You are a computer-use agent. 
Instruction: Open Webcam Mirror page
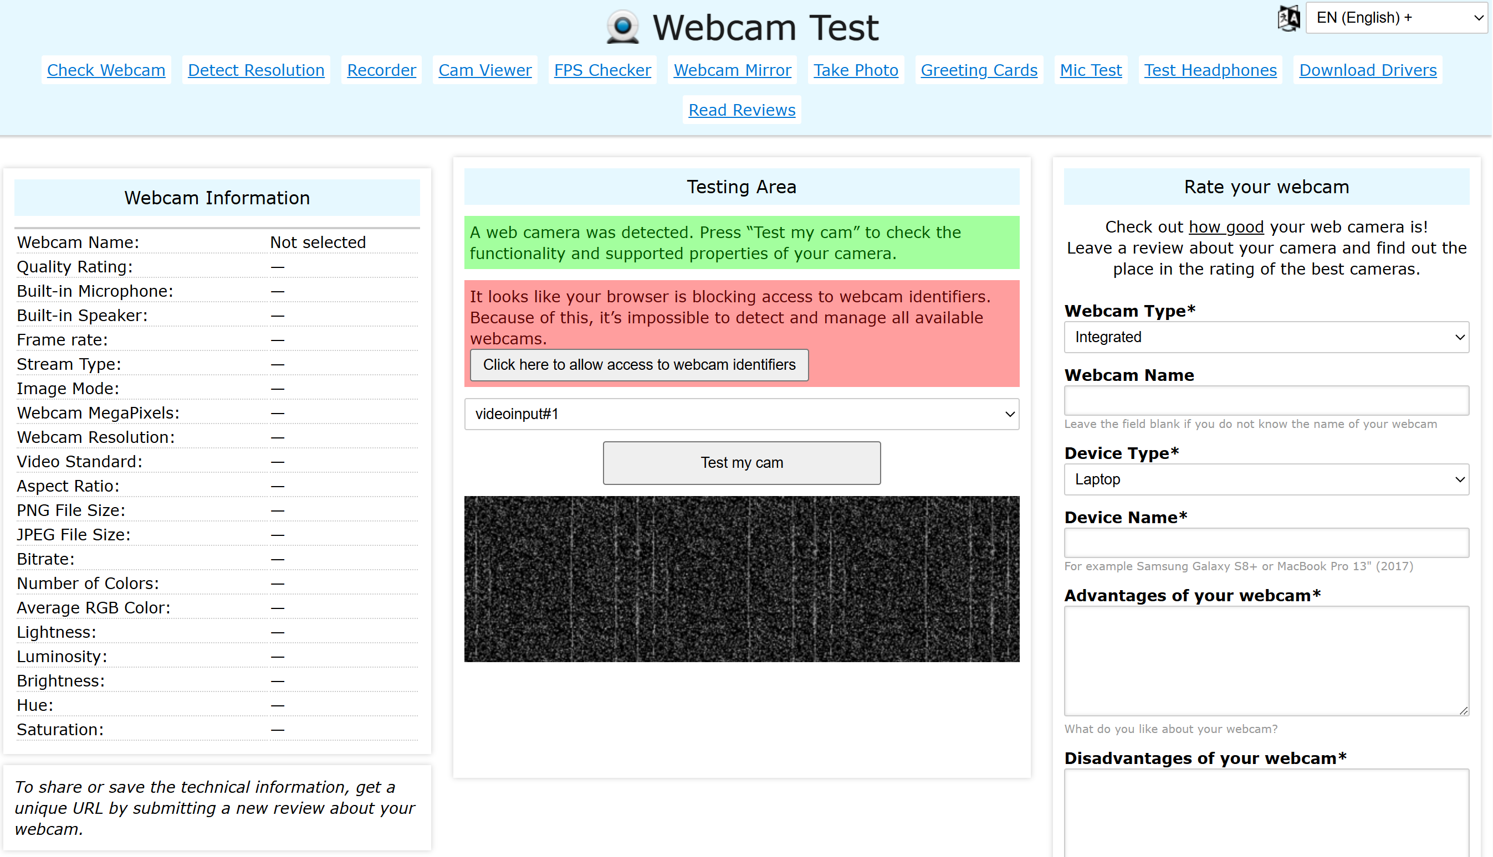(732, 70)
